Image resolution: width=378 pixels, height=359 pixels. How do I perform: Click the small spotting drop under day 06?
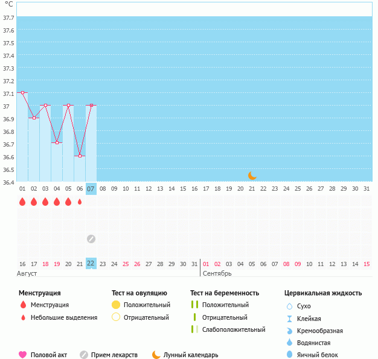[x=80, y=202]
